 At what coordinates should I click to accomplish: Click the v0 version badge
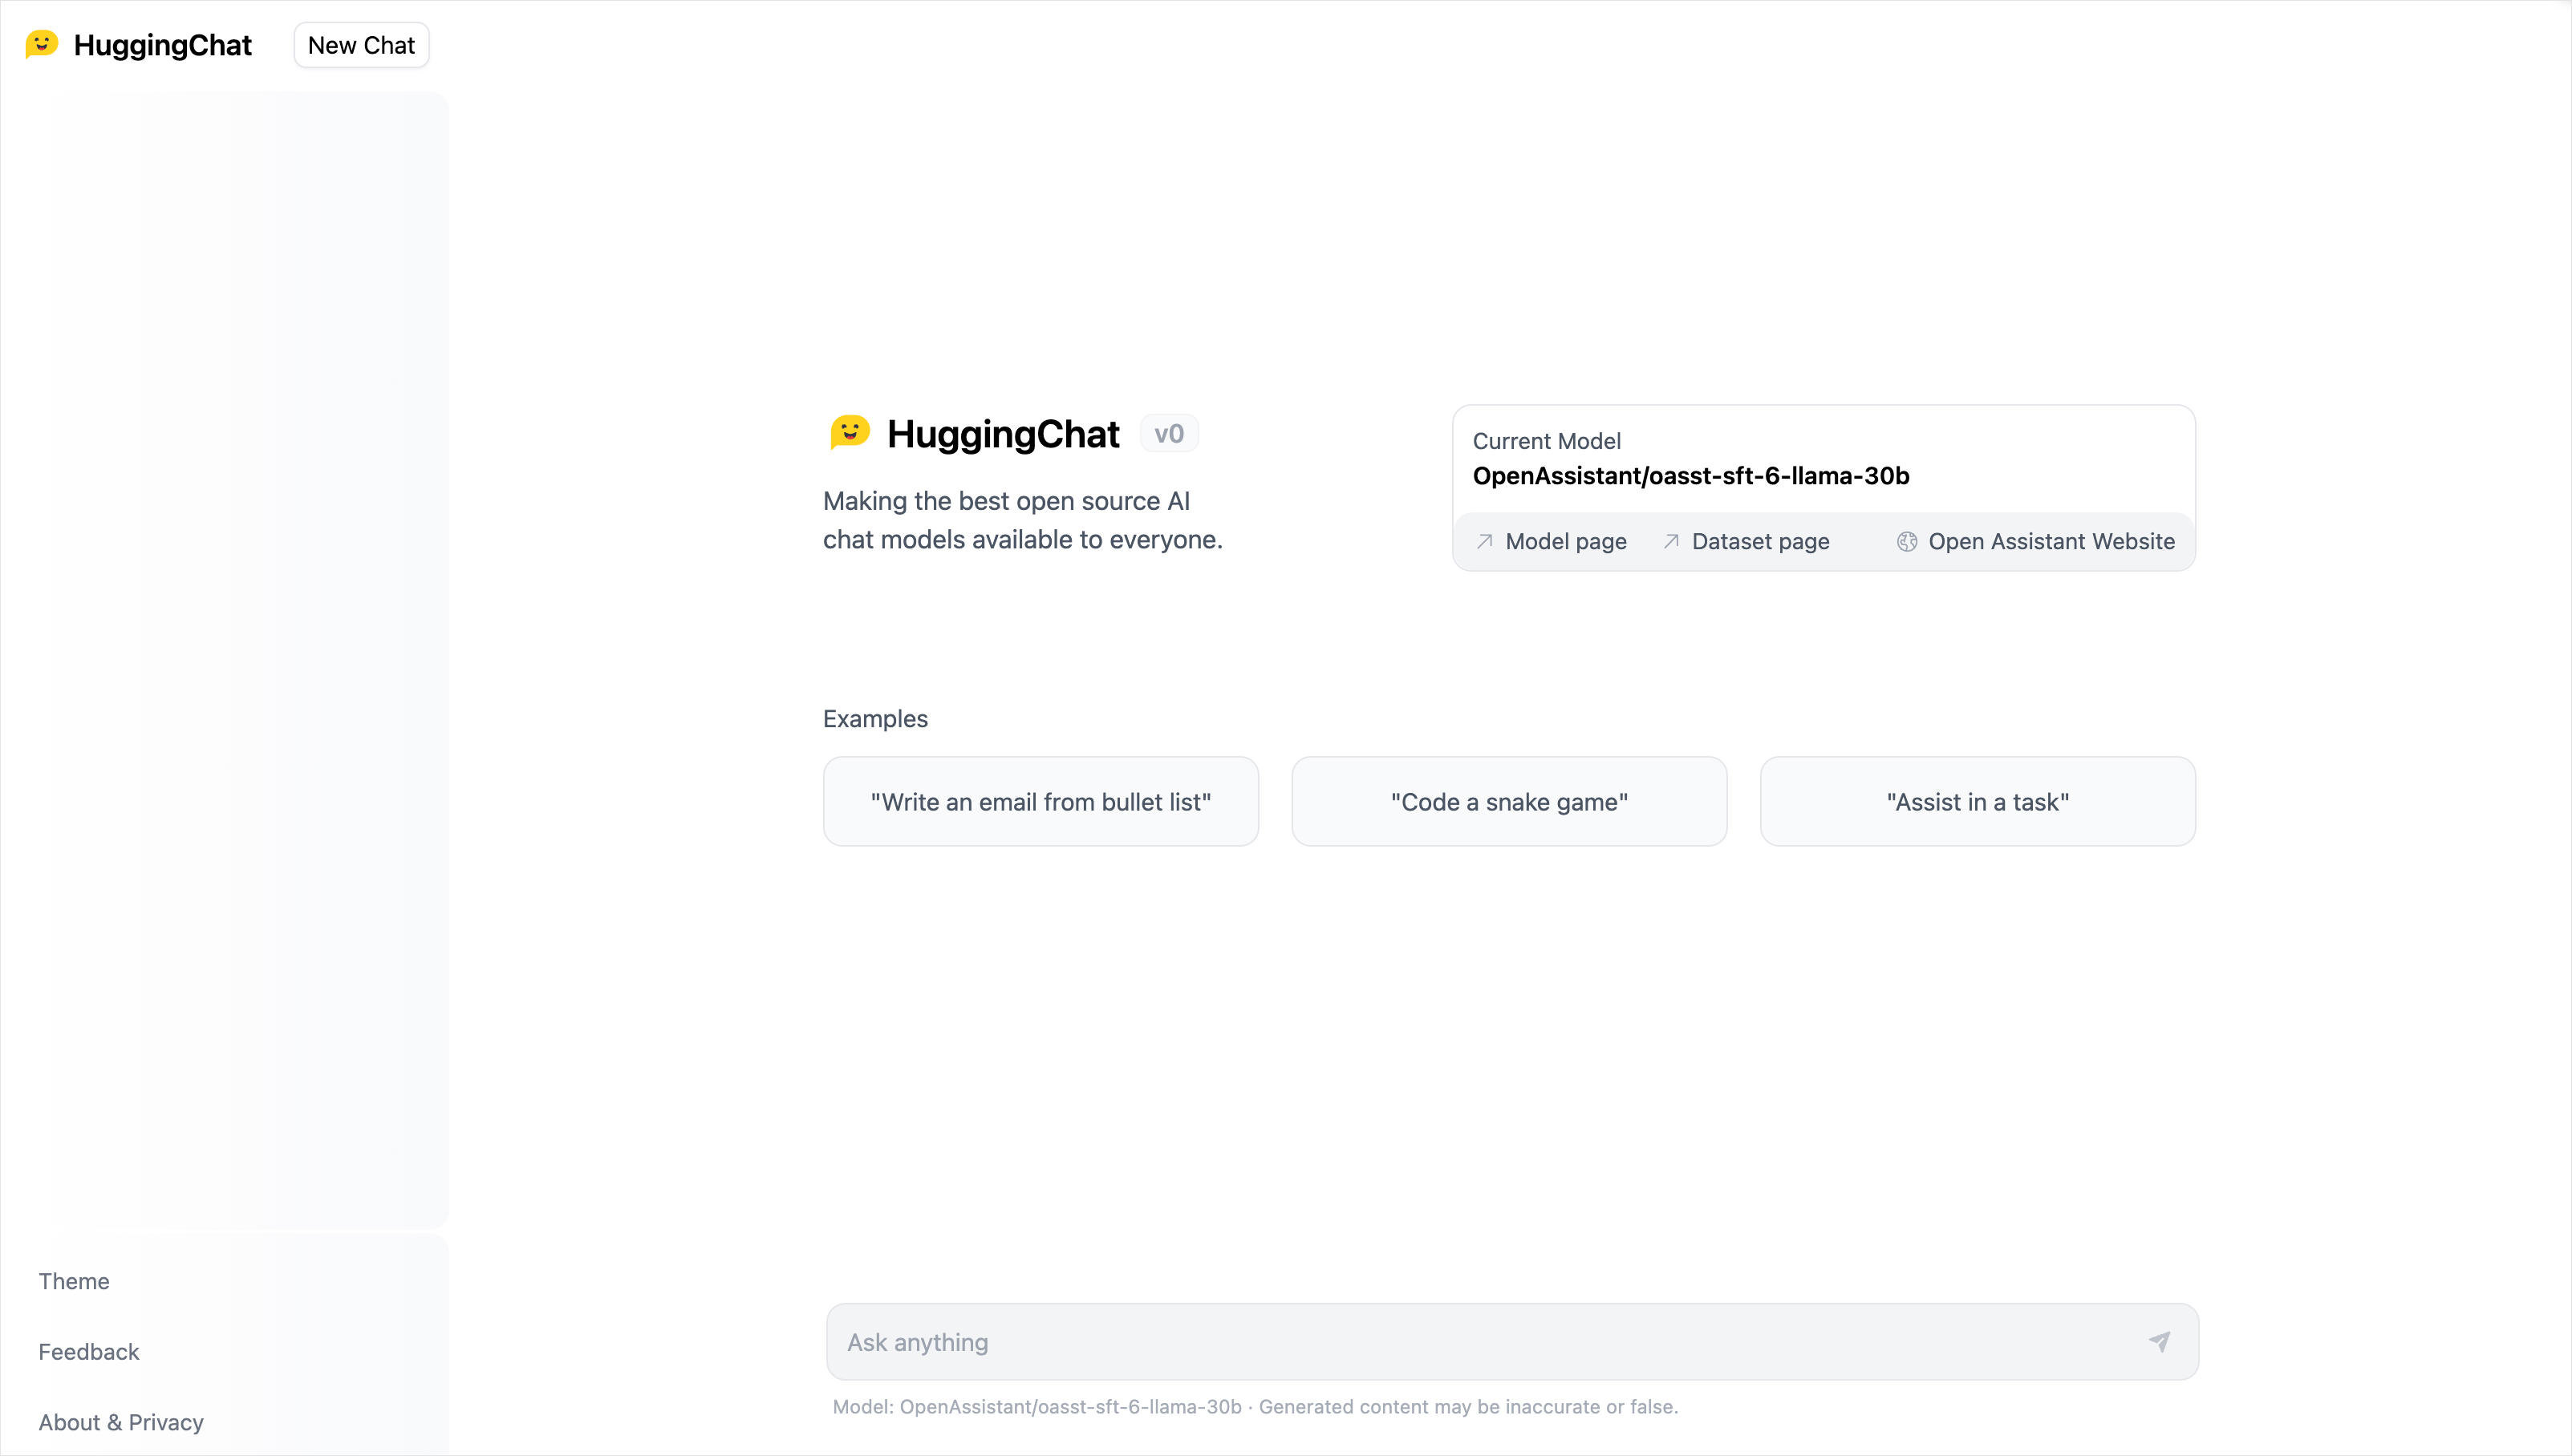point(1168,433)
